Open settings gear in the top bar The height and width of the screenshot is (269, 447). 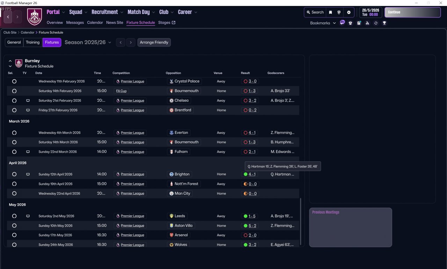click(349, 12)
